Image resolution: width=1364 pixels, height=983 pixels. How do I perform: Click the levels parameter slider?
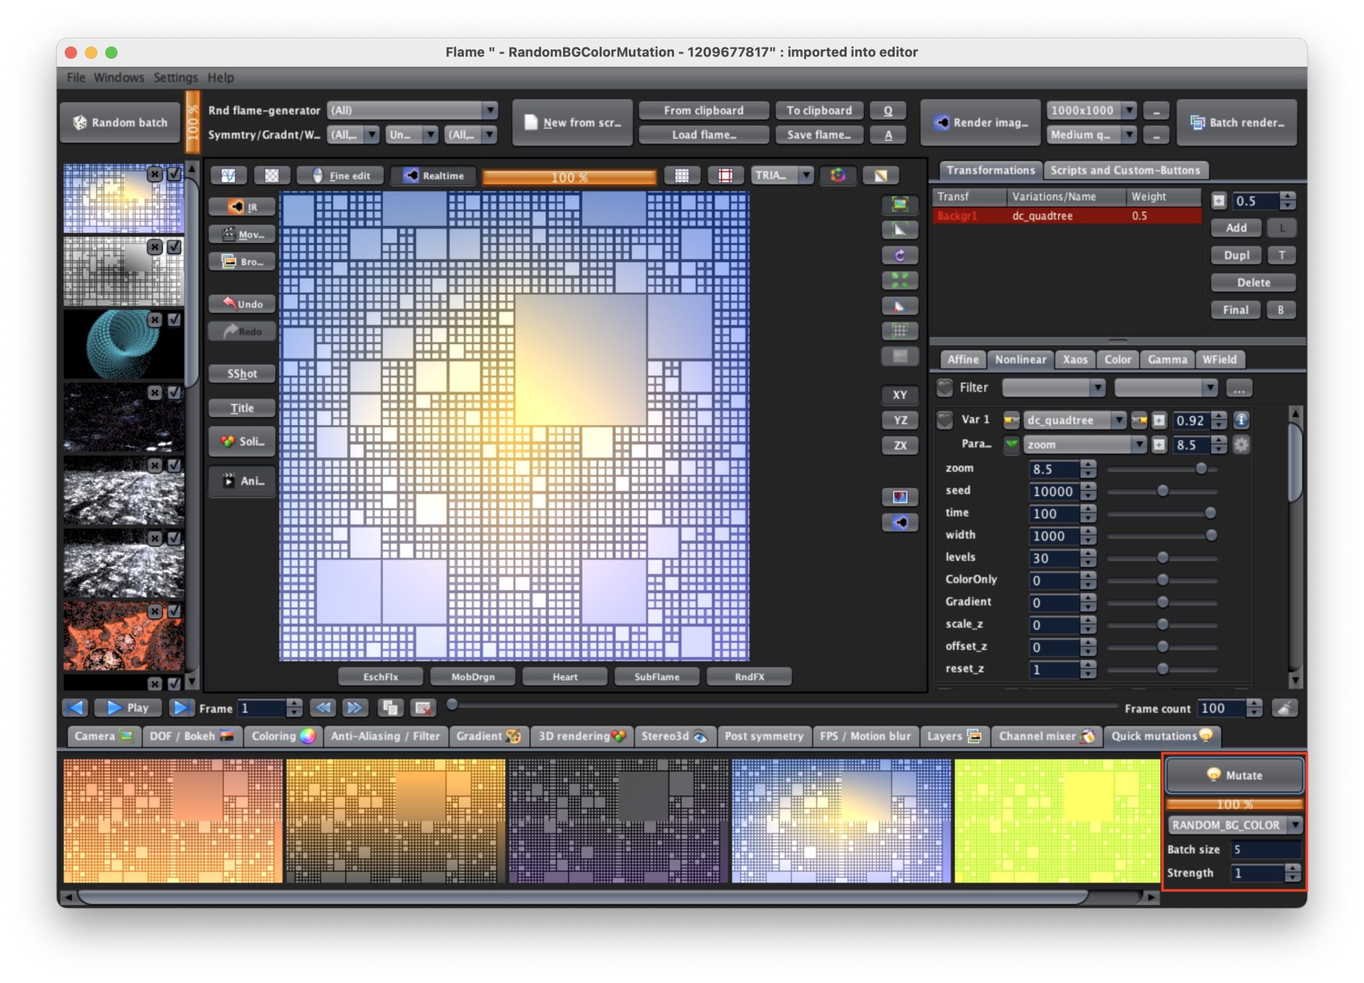[x=1162, y=557]
